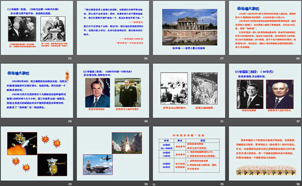Click the Brezhnev photo on slide 30
302x186 pixels.
(x=128, y=93)
